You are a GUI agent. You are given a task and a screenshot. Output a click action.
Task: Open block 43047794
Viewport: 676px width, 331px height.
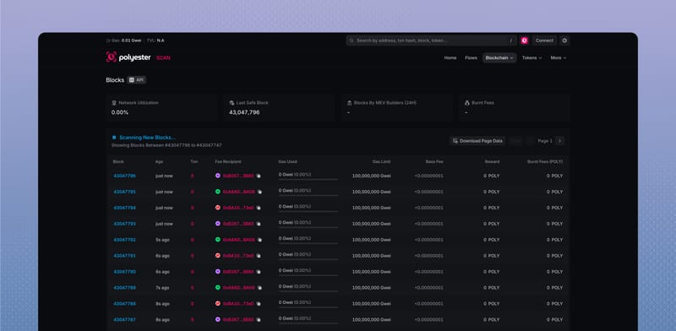click(x=124, y=208)
